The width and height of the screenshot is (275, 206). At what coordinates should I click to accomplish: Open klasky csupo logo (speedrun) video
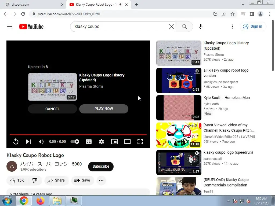point(228,152)
